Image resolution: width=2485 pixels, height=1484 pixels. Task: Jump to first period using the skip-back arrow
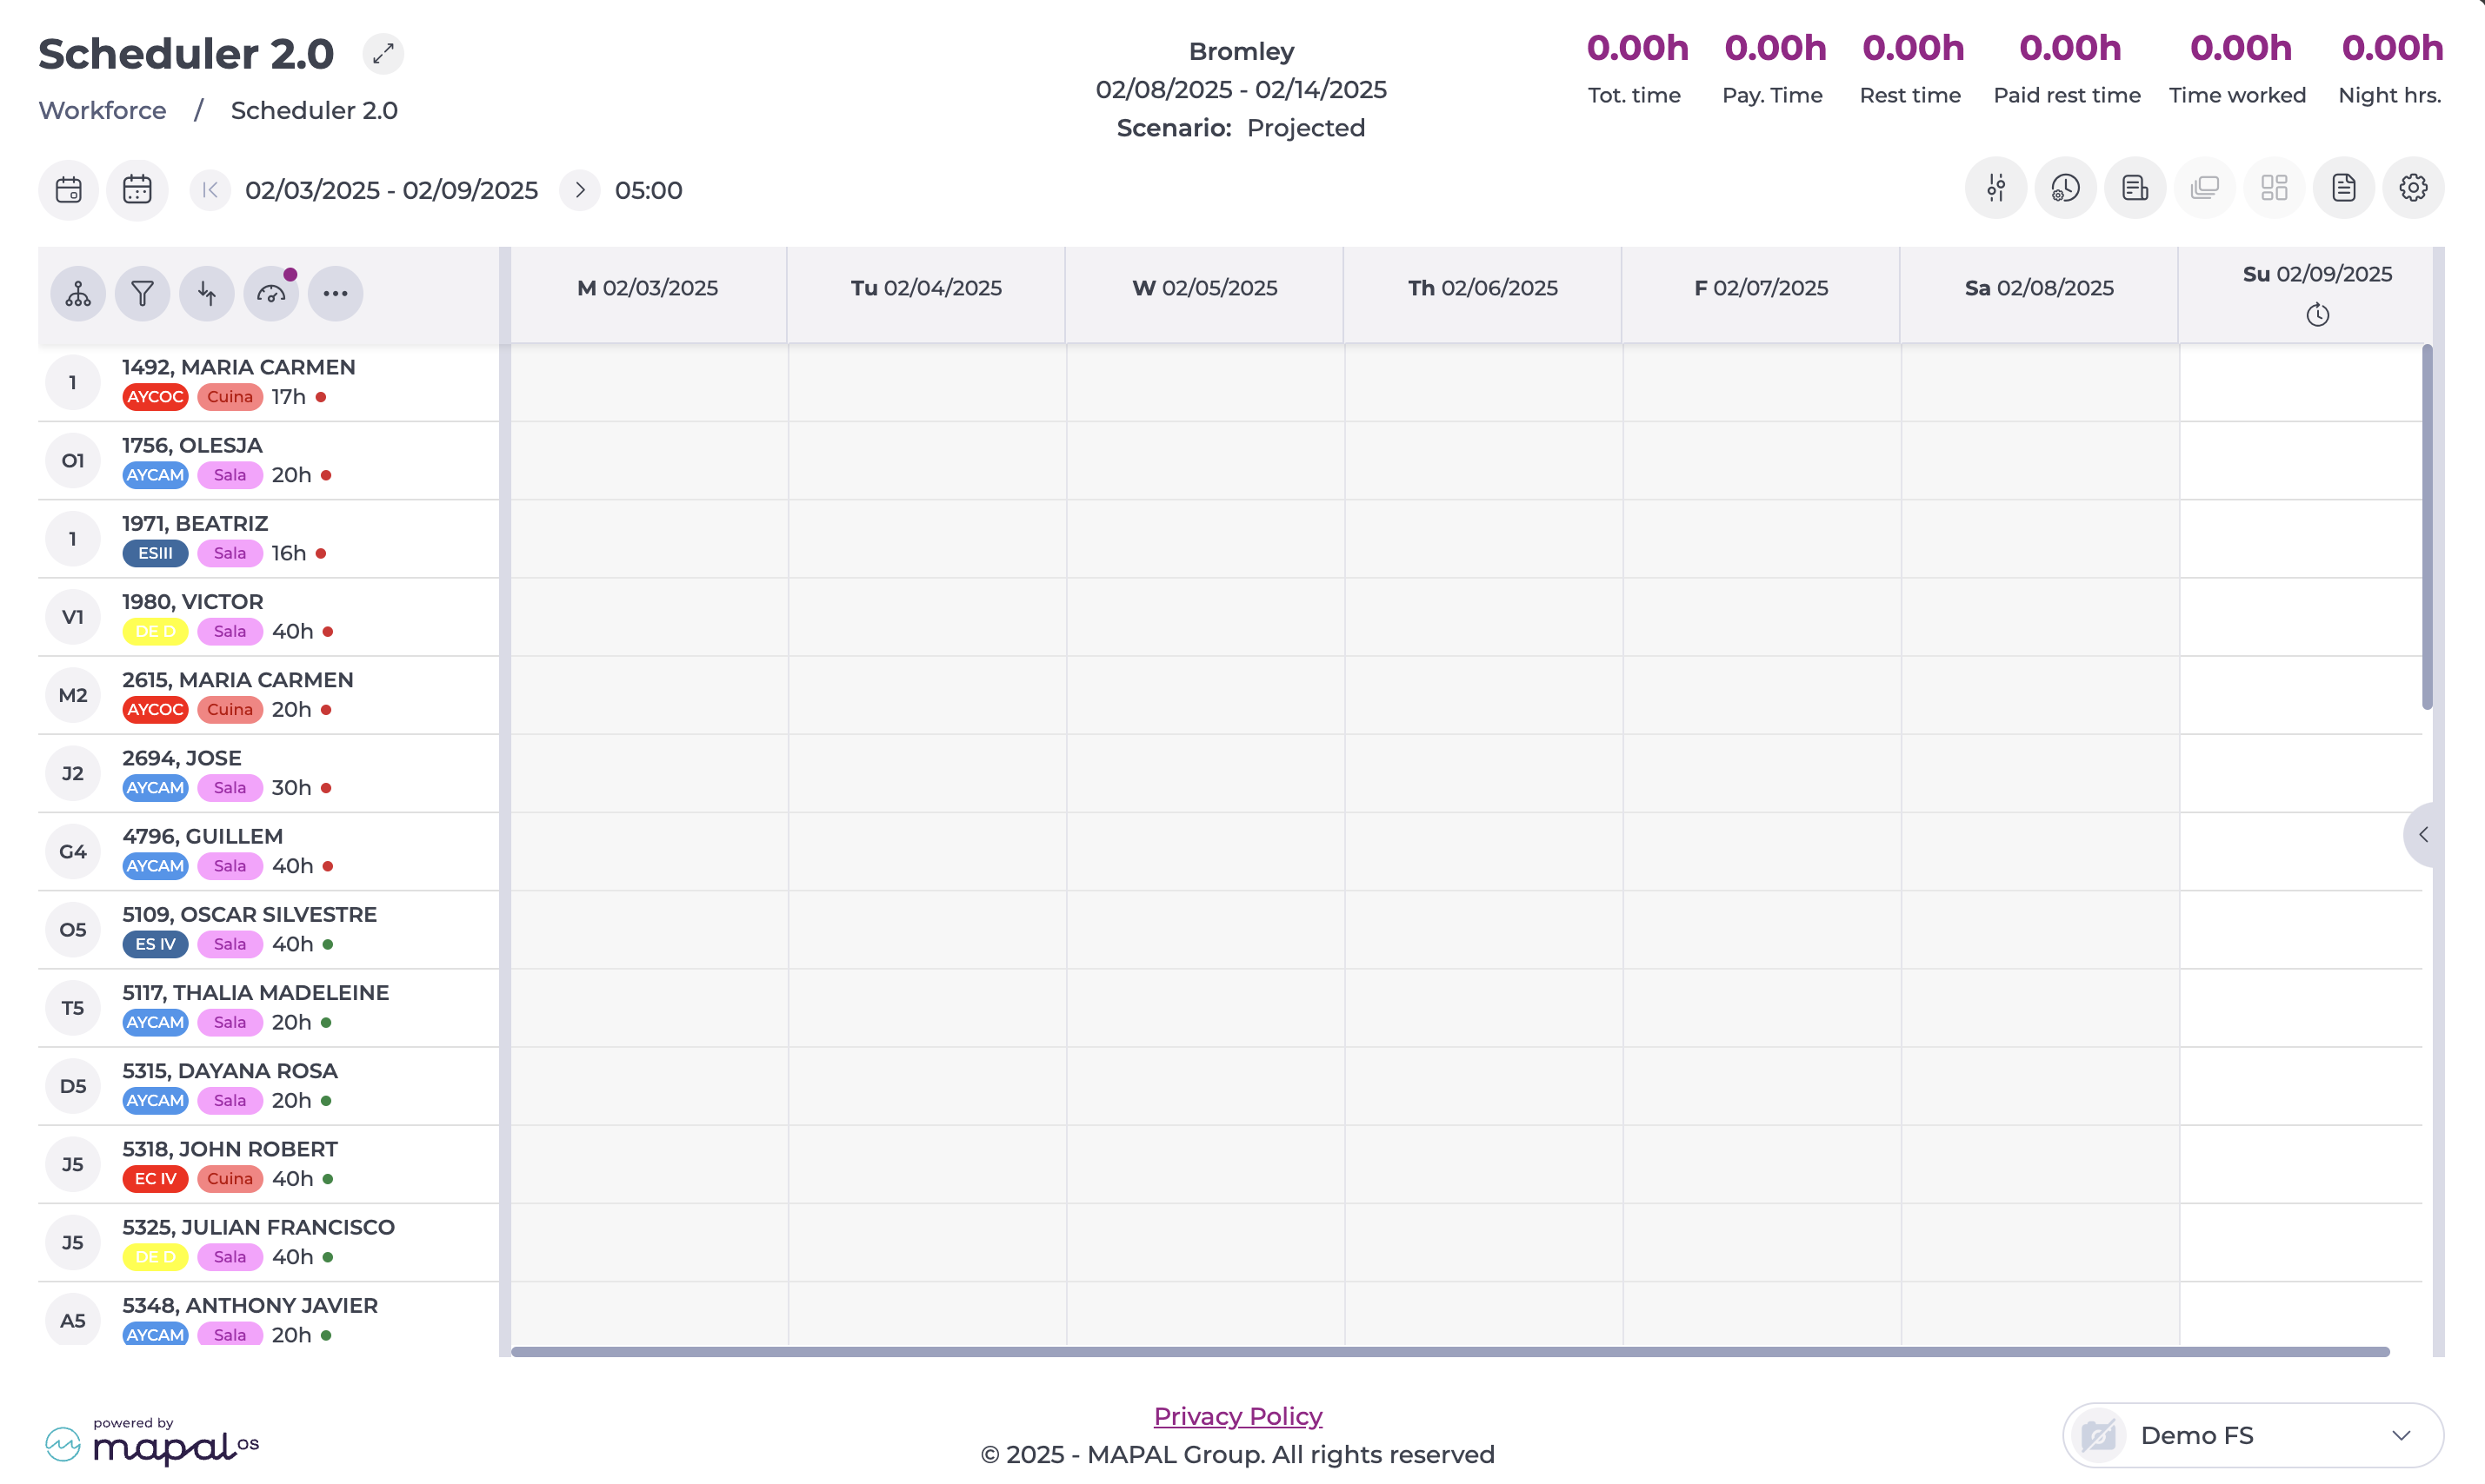(x=210, y=189)
